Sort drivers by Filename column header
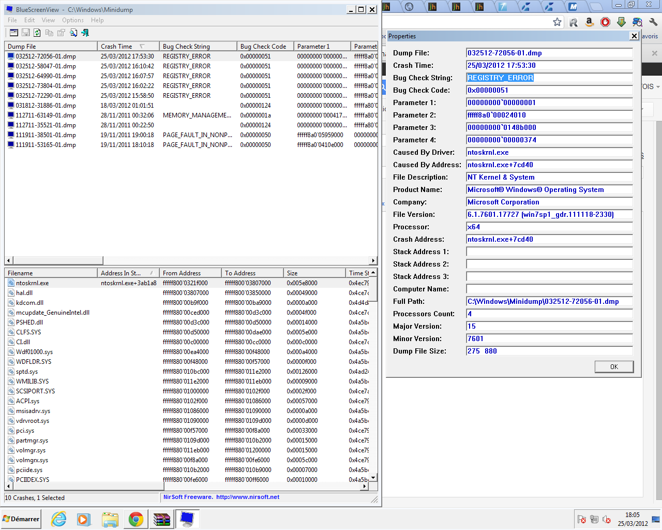Viewport: 662px width, 530px height. pos(51,273)
